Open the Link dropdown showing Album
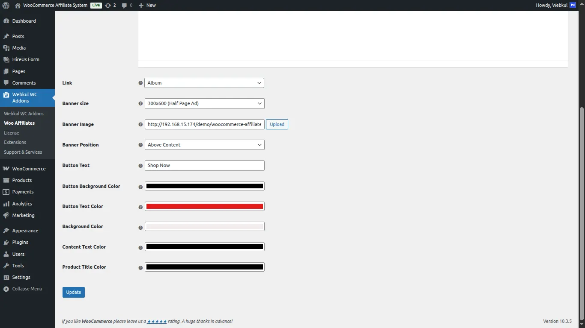The image size is (585, 328). coord(204,82)
